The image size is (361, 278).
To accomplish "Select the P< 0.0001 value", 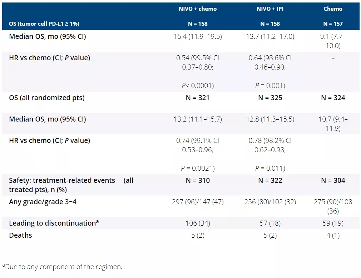I will click(198, 85).
